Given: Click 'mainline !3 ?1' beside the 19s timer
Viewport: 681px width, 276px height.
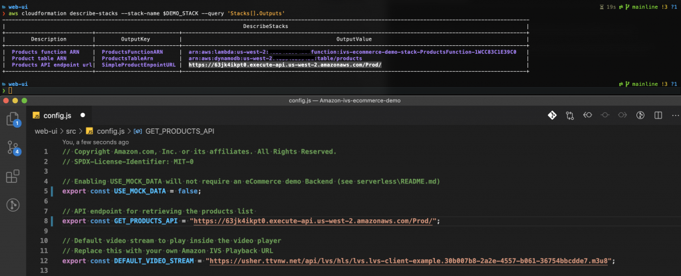Looking at the screenshot, I should pos(654,7).
